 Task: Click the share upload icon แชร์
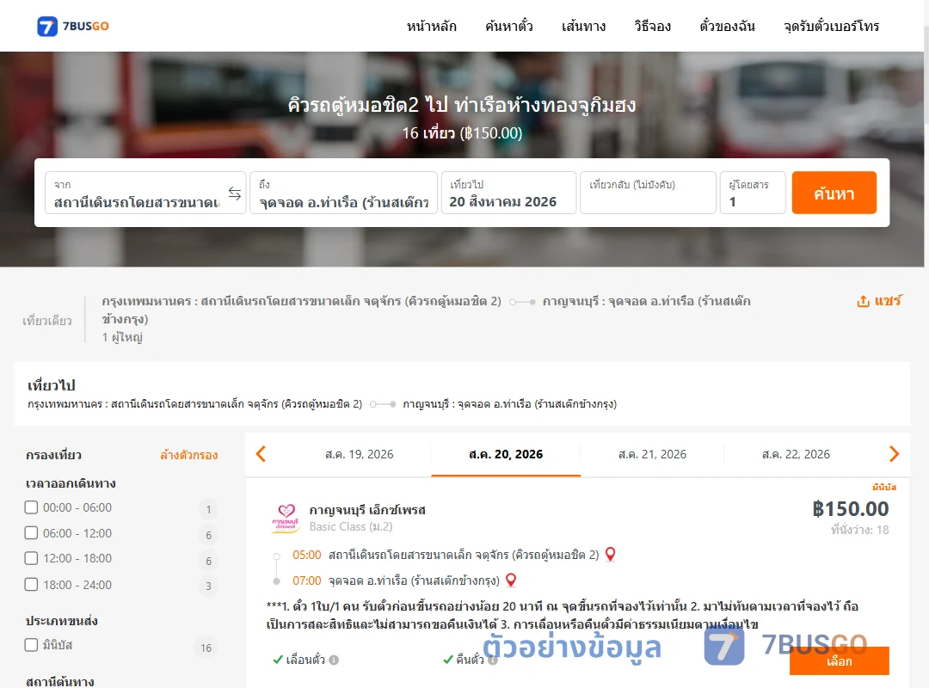pos(863,301)
